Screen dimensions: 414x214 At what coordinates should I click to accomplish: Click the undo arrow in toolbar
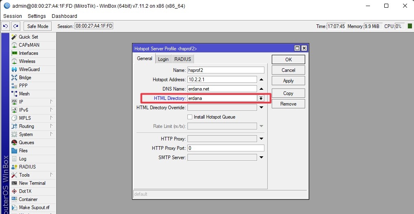(x=6, y=26)
